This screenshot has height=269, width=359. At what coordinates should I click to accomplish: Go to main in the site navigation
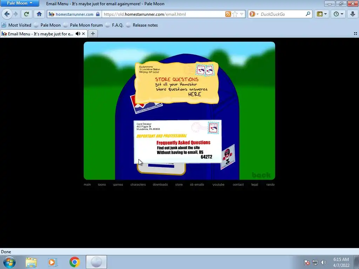(87, 185)
